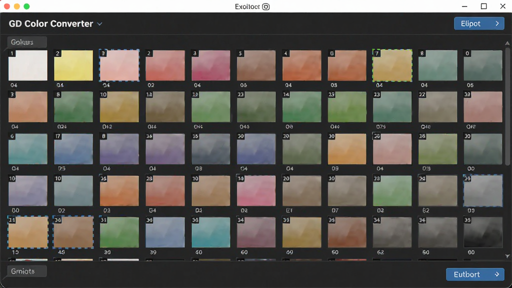The width and height of the screenshot is (512, 288).
Task: Choose the dusty pink swatch numbered 39
Action: coord(483,107)
